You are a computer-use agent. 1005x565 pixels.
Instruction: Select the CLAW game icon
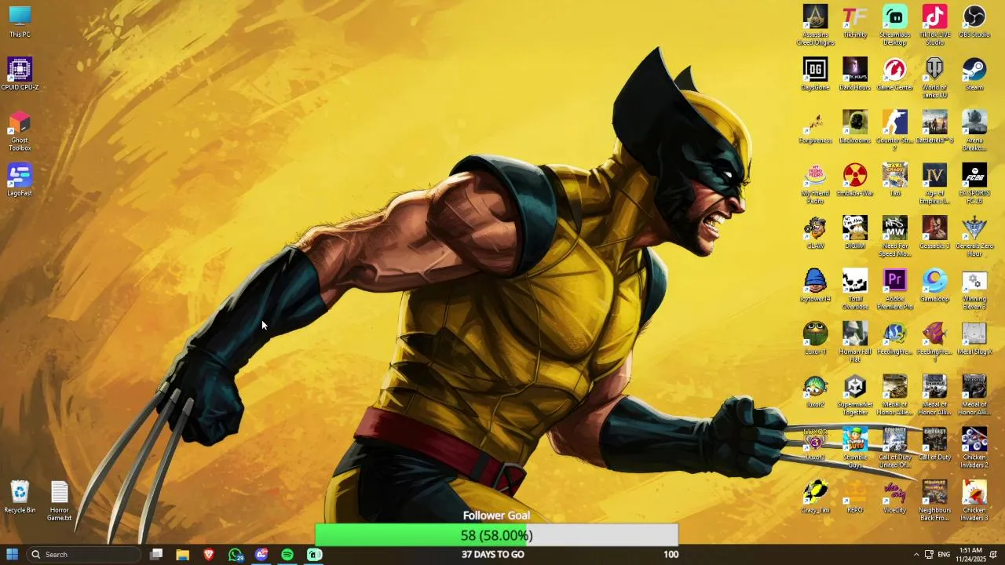click(815, 232)
